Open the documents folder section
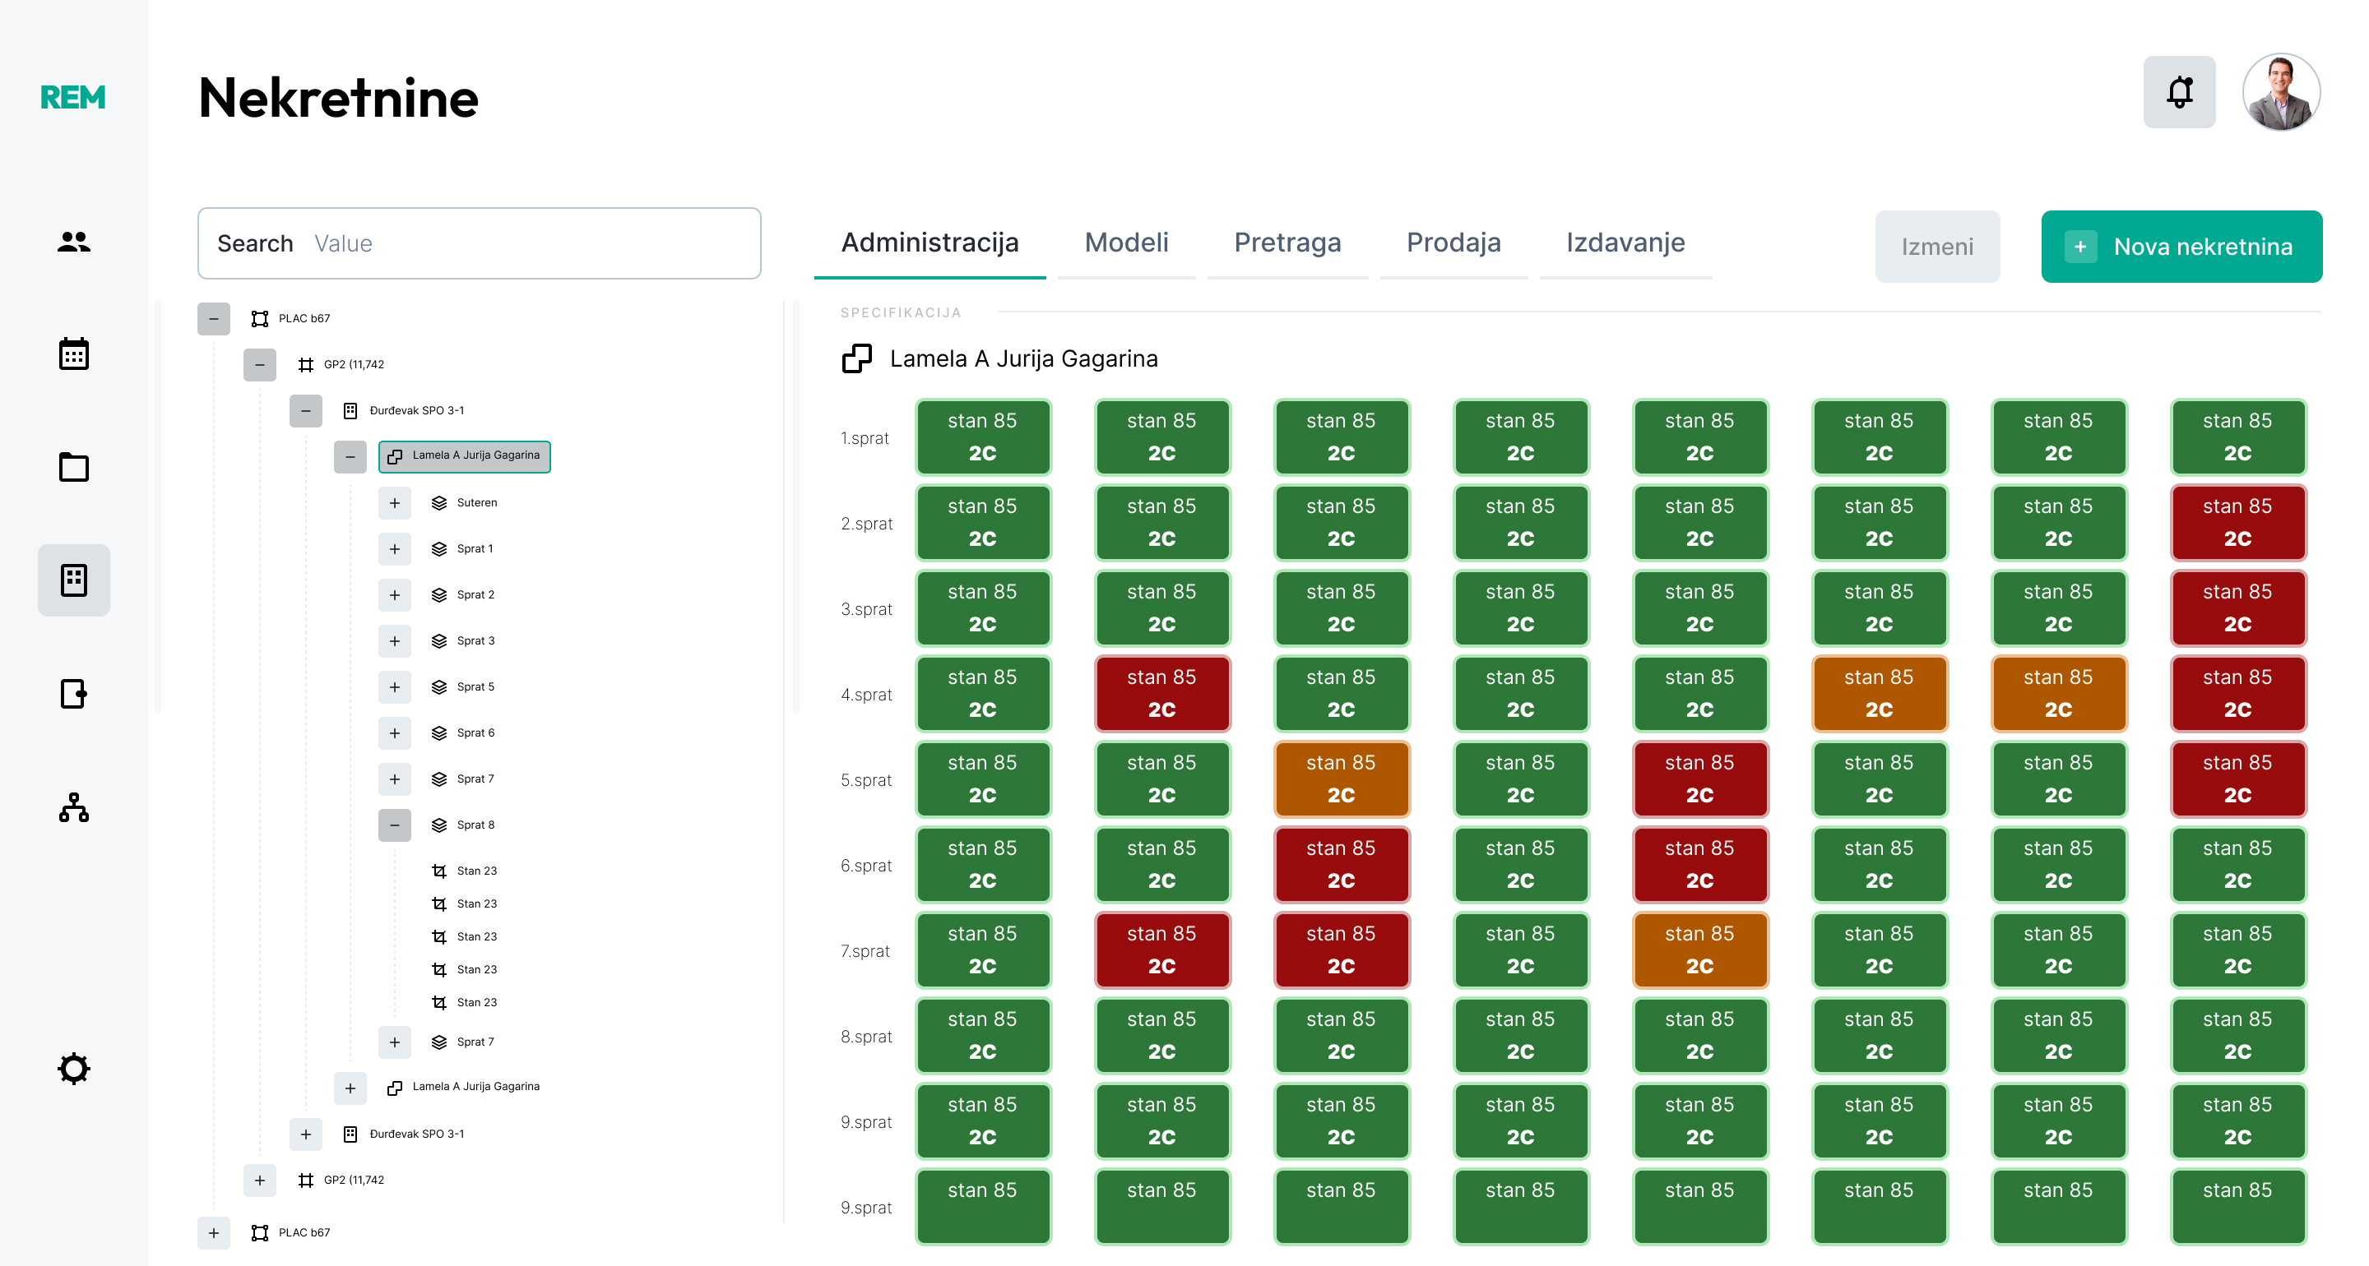Screen dimensions: 2369x1266 [73, 467]
